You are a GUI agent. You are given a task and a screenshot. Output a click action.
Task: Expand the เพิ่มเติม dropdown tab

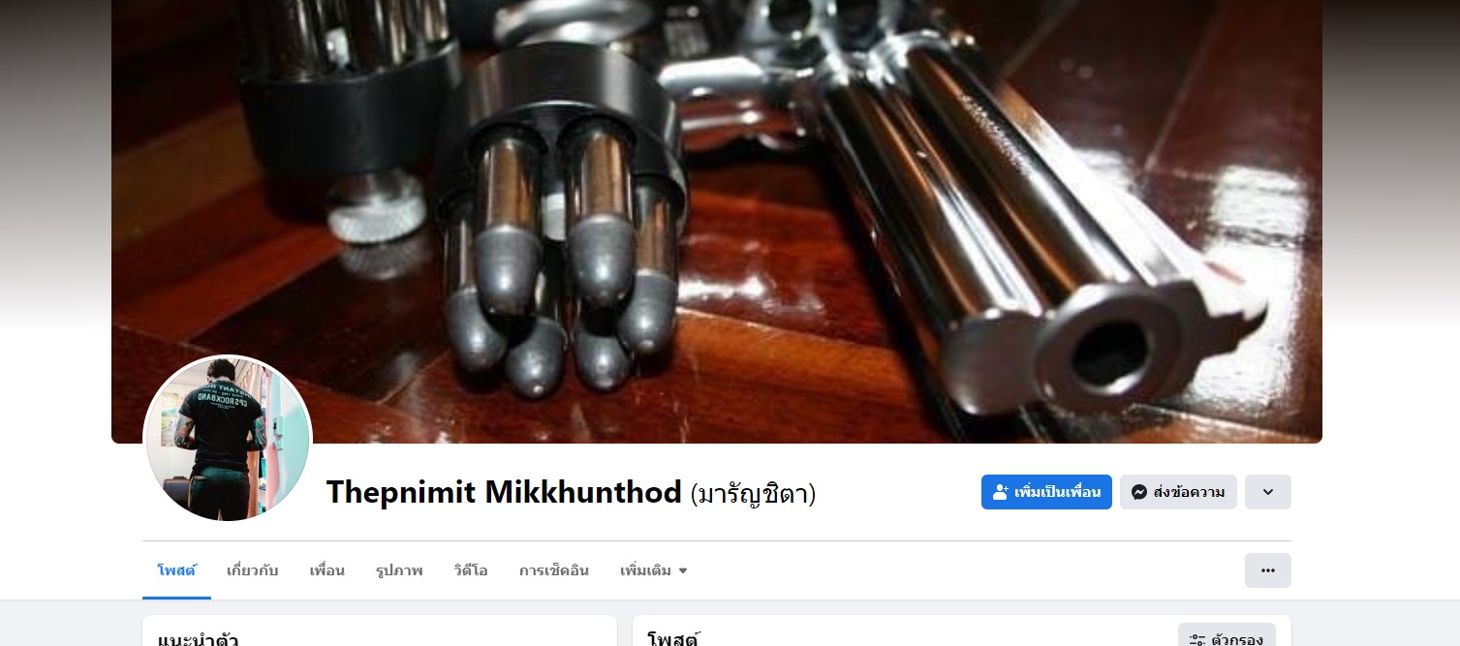(x=654, y=570)
